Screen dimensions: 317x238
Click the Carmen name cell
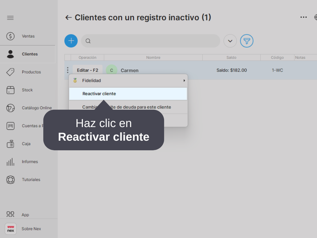(130, 70)
